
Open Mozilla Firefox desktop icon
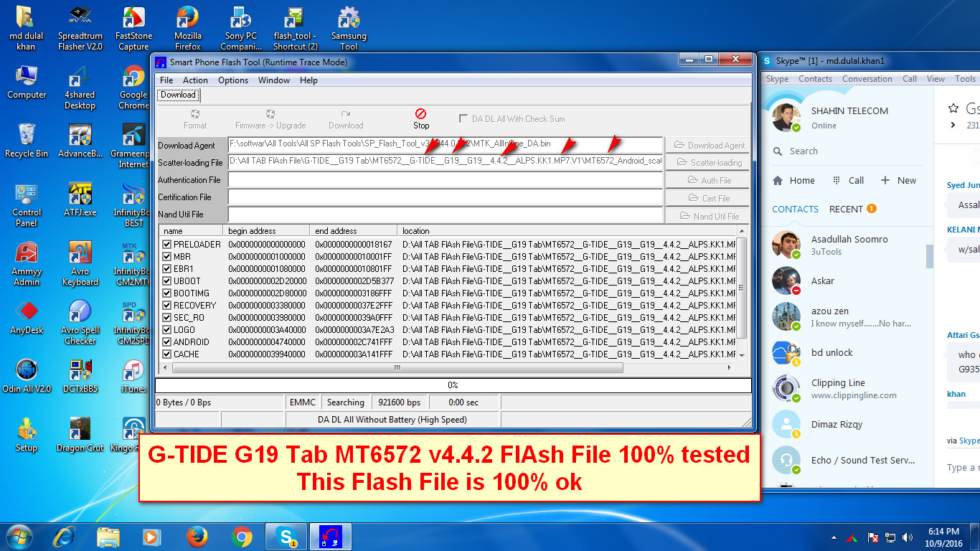pos(188,29)
